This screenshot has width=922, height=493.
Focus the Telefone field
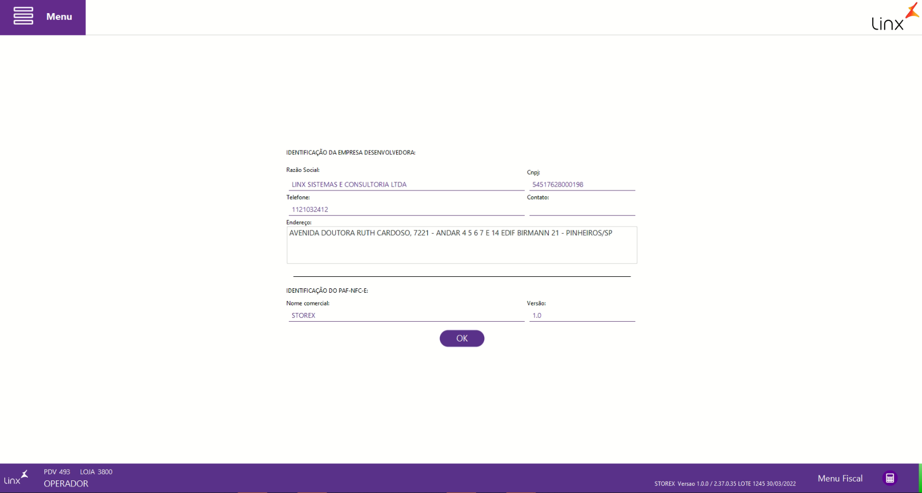click(407, 210)
